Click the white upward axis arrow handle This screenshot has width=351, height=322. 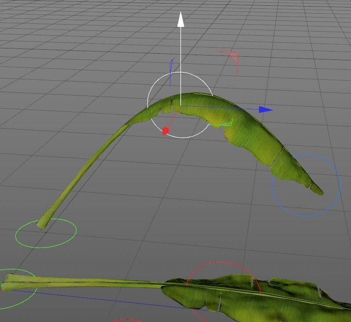[x=181, y=20]
